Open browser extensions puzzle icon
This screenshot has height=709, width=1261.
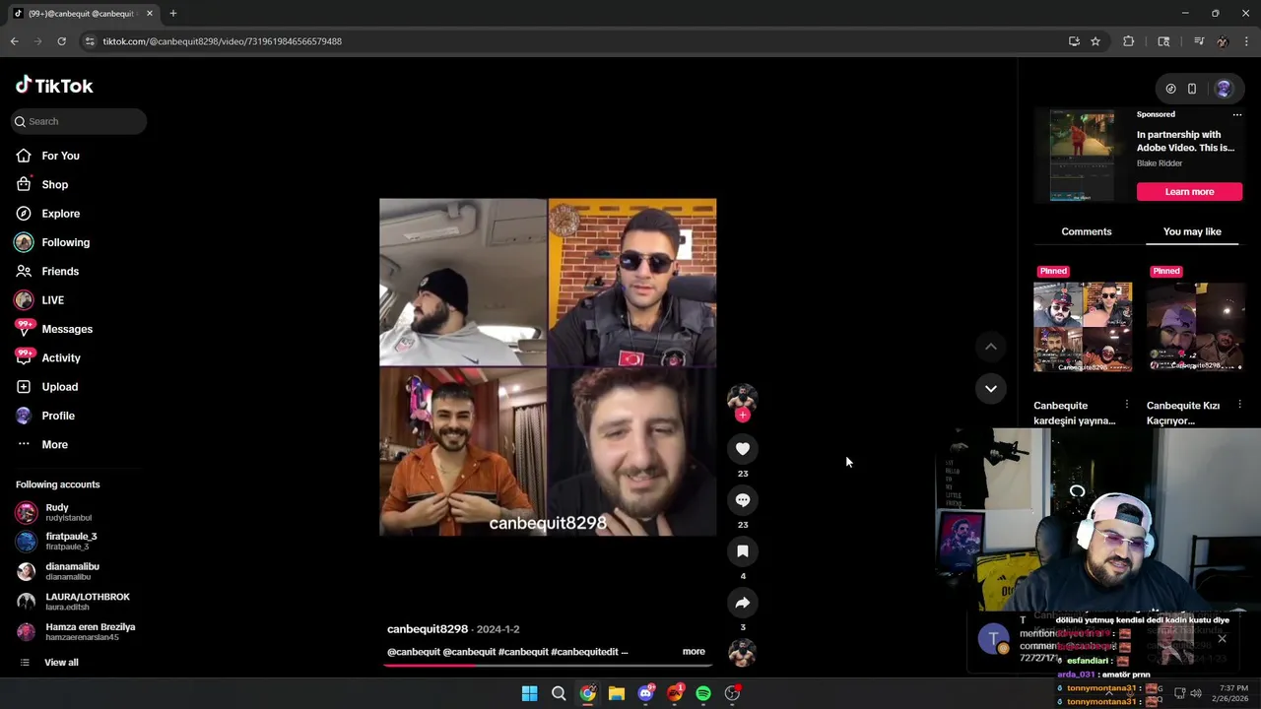tap(1128, 41)
